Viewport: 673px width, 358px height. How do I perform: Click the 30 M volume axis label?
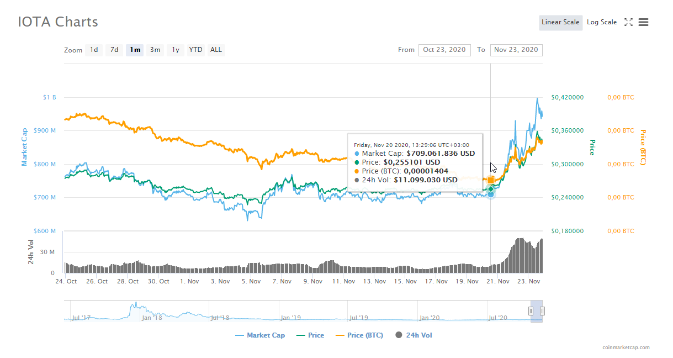pyautogui.click(x=48, y=252)
